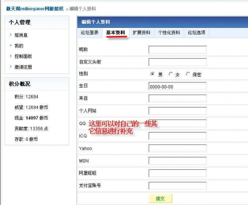
Task: Select the 女 gender radio button
Action: [x=171, y=74]
